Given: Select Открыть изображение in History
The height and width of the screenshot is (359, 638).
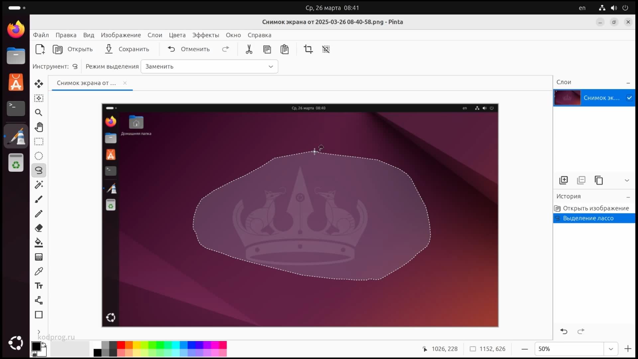Looking at the screenshot, I should pyautogui.click(x=594, y=208).
